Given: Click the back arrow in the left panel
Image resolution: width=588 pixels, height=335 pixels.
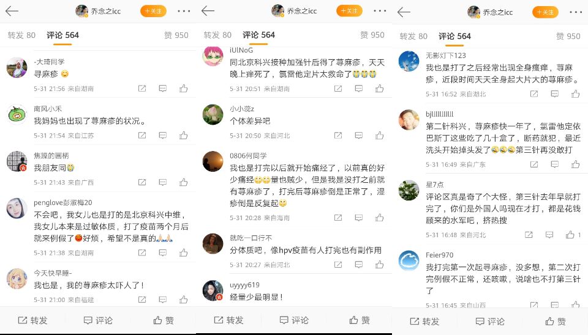Looking at the screenshot, I should [12, 11].
